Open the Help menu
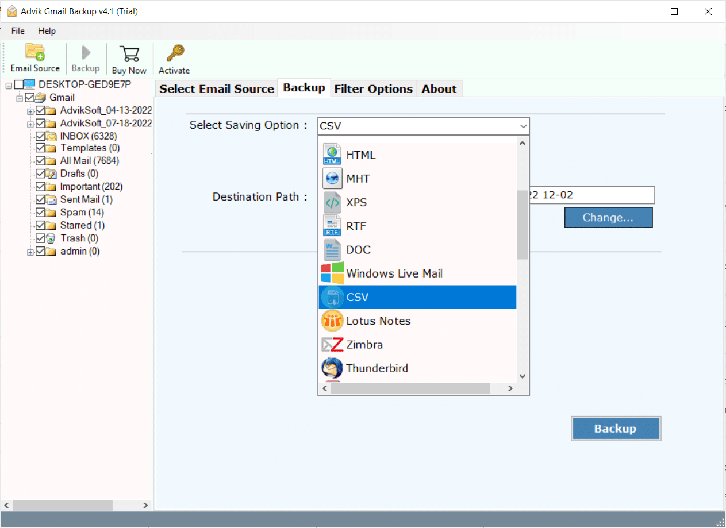Image resolution: width=726 pixels, height=528 pixels. point(47,30)
